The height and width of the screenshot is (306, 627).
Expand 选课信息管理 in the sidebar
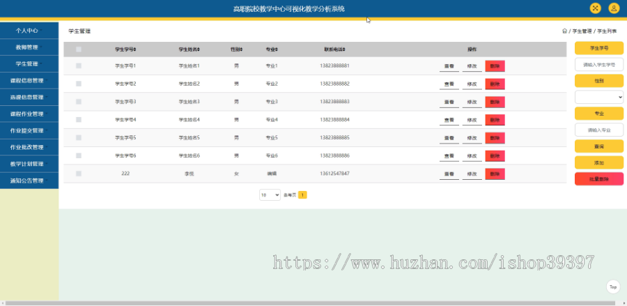click(29, 97)
